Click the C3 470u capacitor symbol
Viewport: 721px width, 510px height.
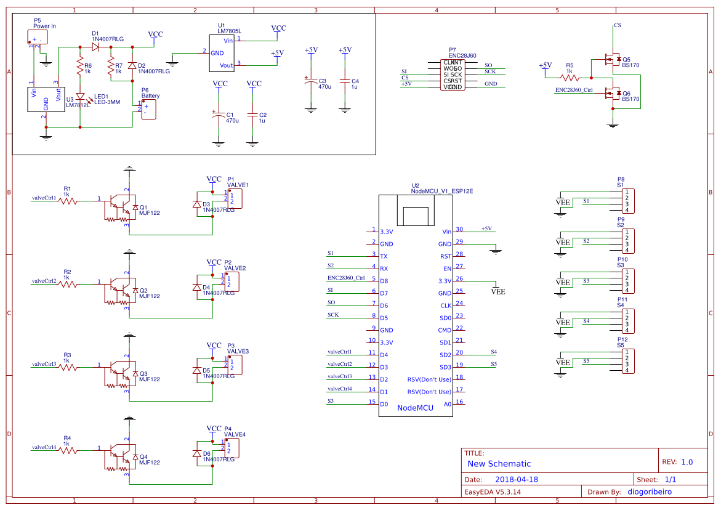[311, 81]
